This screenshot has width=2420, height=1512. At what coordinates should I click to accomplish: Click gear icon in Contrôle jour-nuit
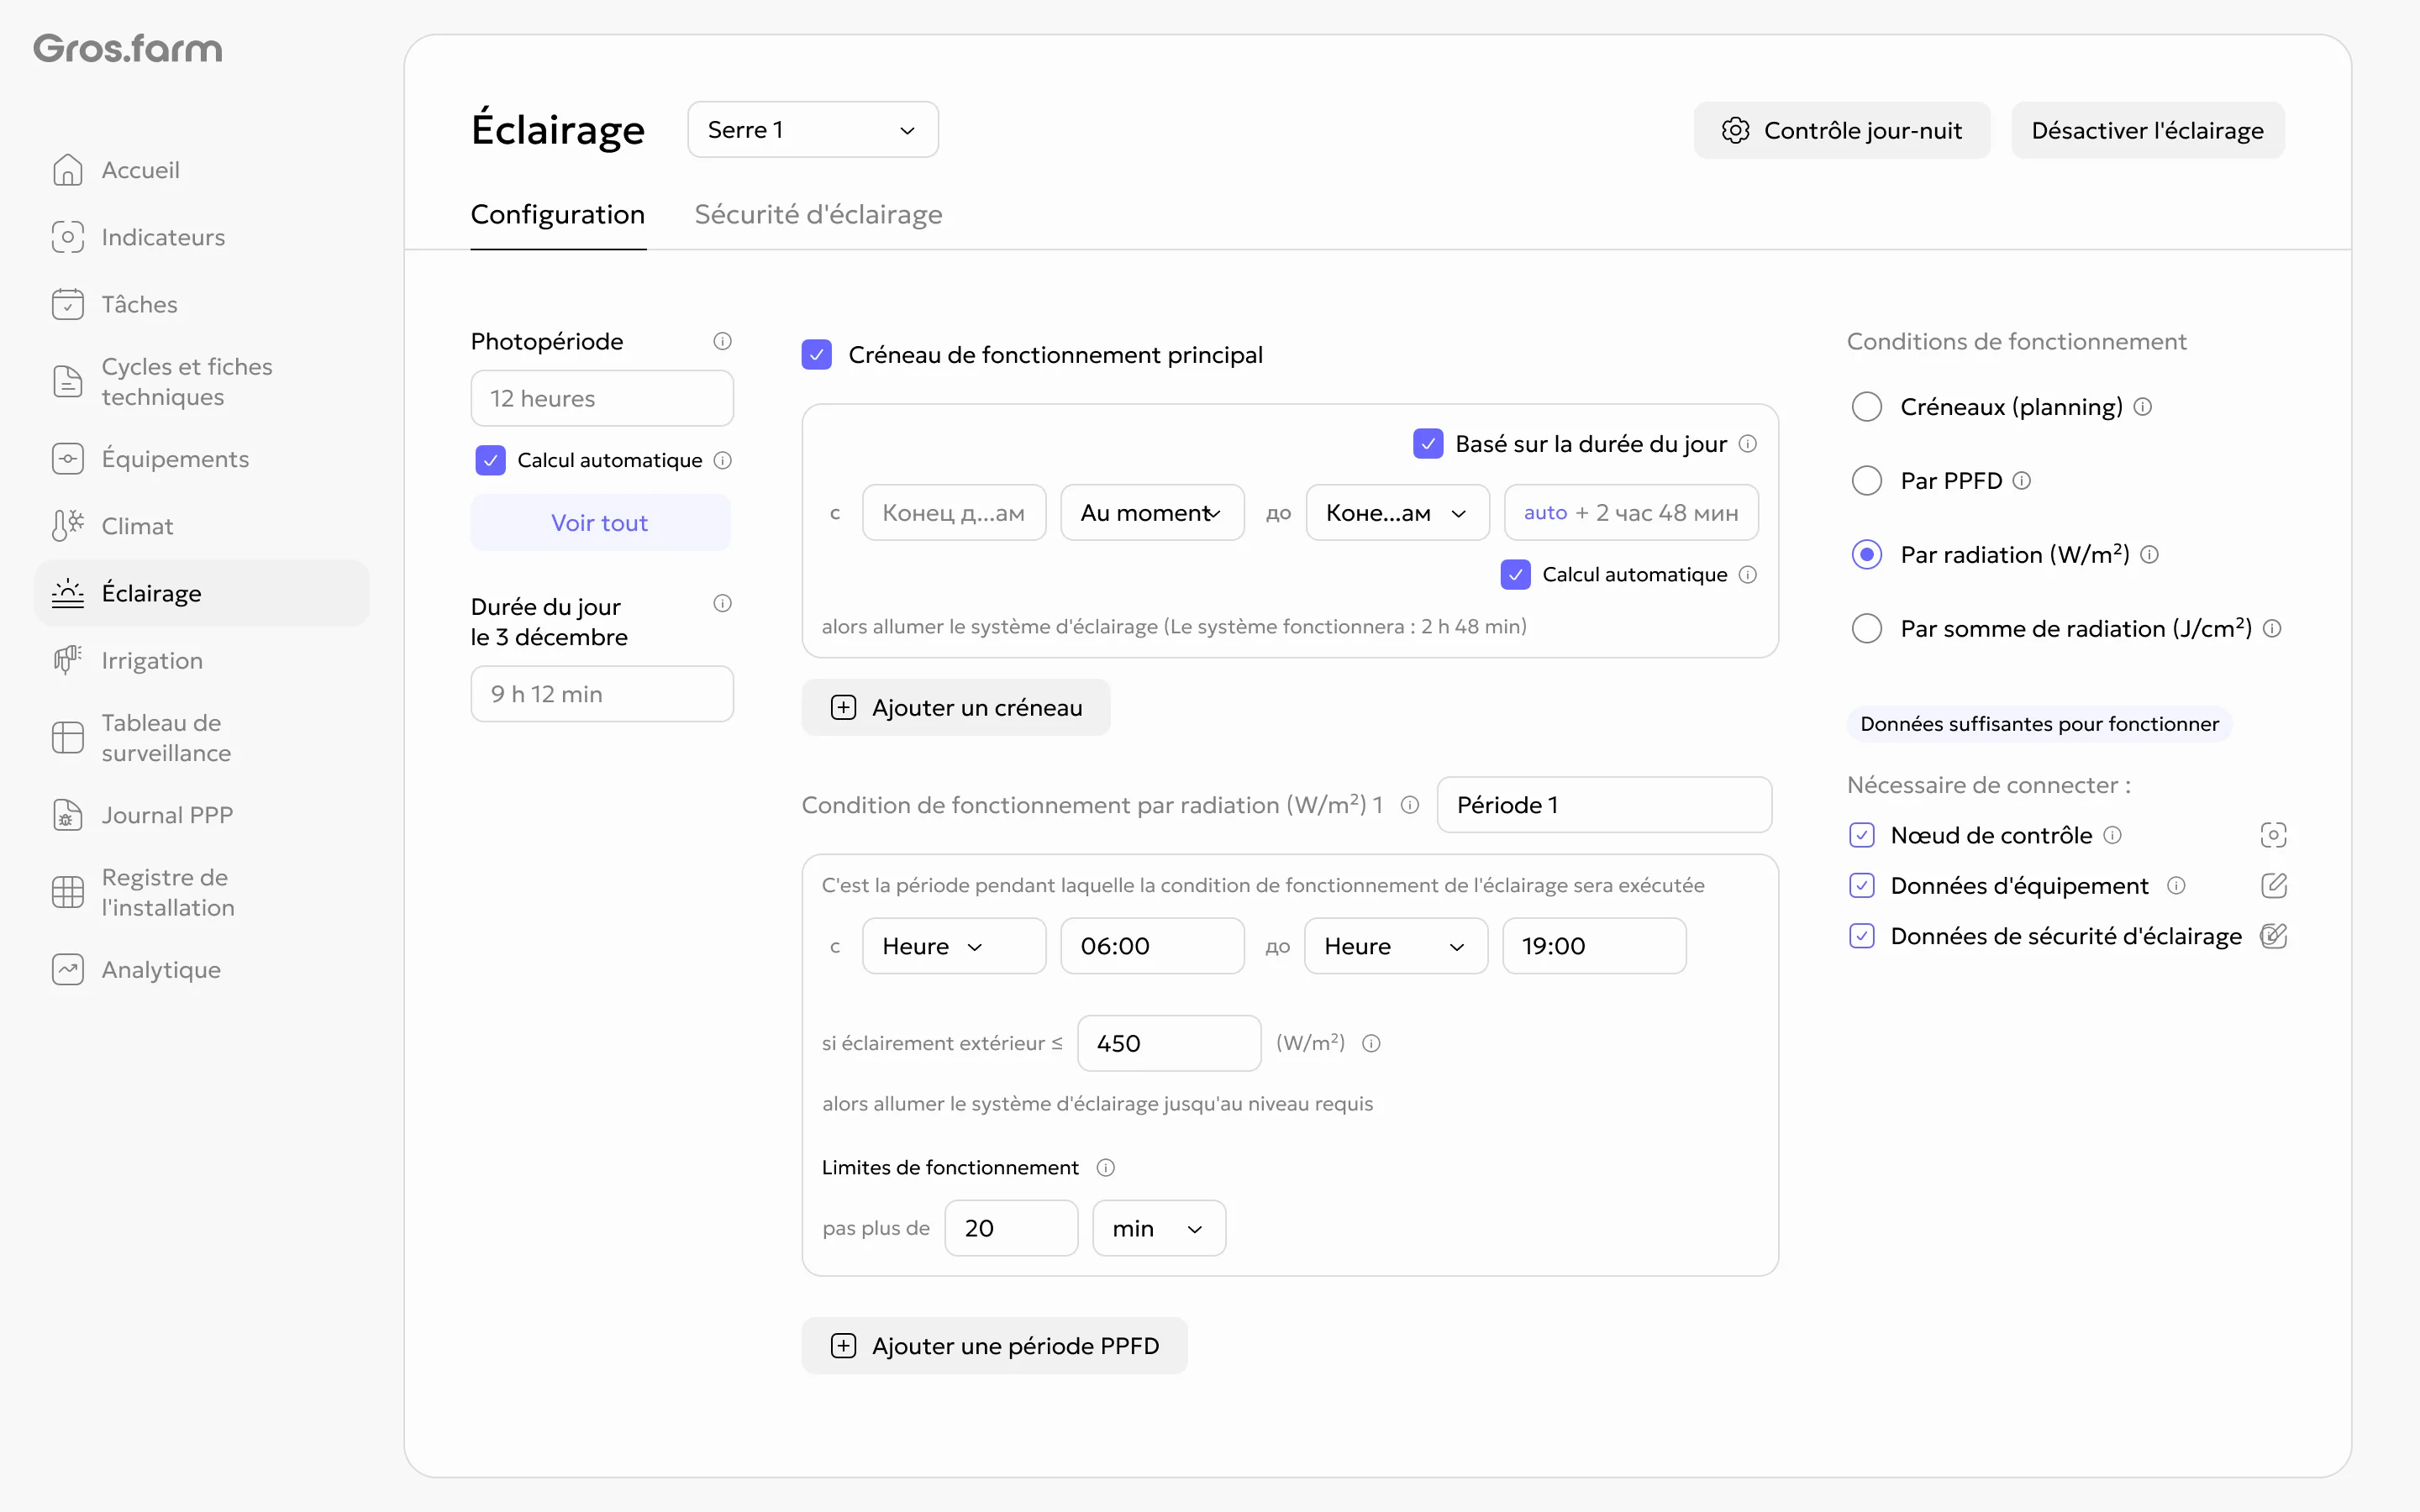pyautogui.click(x=1735, y=131)
